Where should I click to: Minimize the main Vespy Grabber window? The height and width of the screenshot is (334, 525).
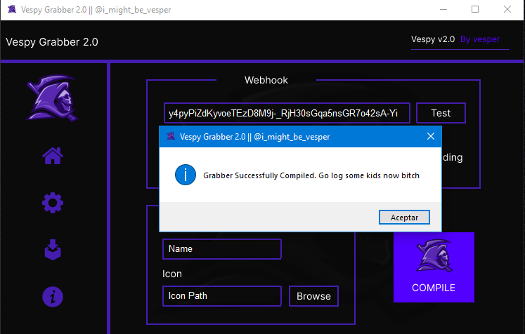click(443, 9)
